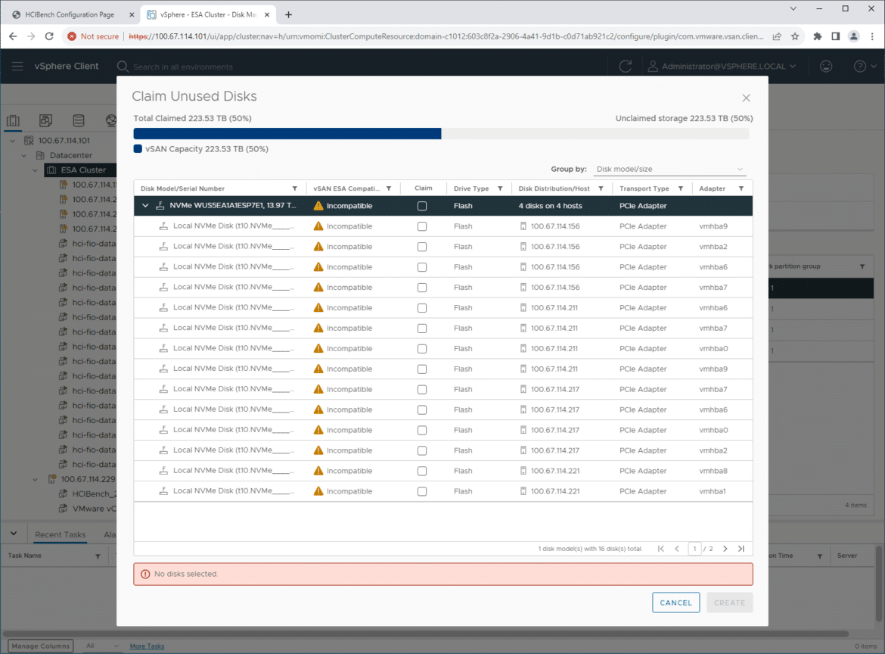This screenshot has width=885, height=654.
Task: Bookmark this page with the star icon
Action: [x=795, y=36]
